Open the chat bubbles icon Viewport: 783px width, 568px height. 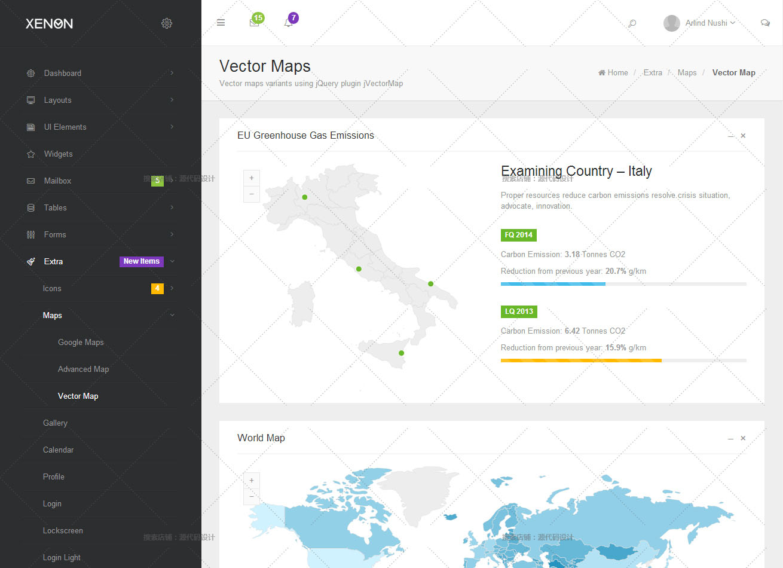(x=765, y=23)
